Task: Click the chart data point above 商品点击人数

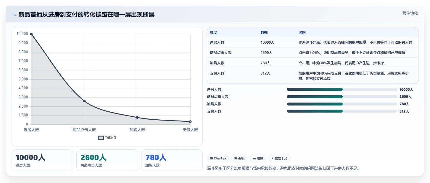Action: click(84, 101)
